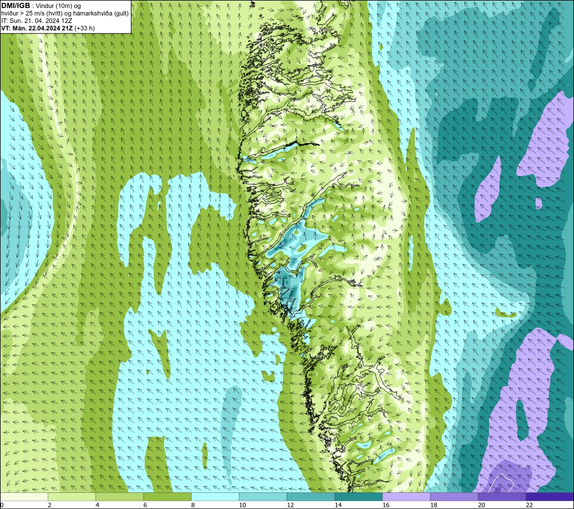Click the light green 2–4 m/s legend swatch

(72, 496)
